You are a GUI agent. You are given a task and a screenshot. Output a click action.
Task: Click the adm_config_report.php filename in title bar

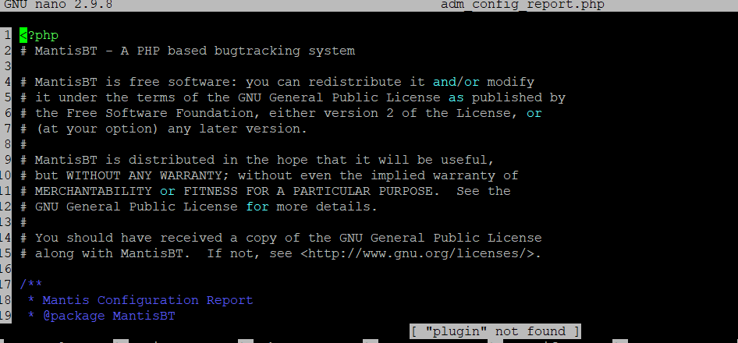click(x=522, y=5)
